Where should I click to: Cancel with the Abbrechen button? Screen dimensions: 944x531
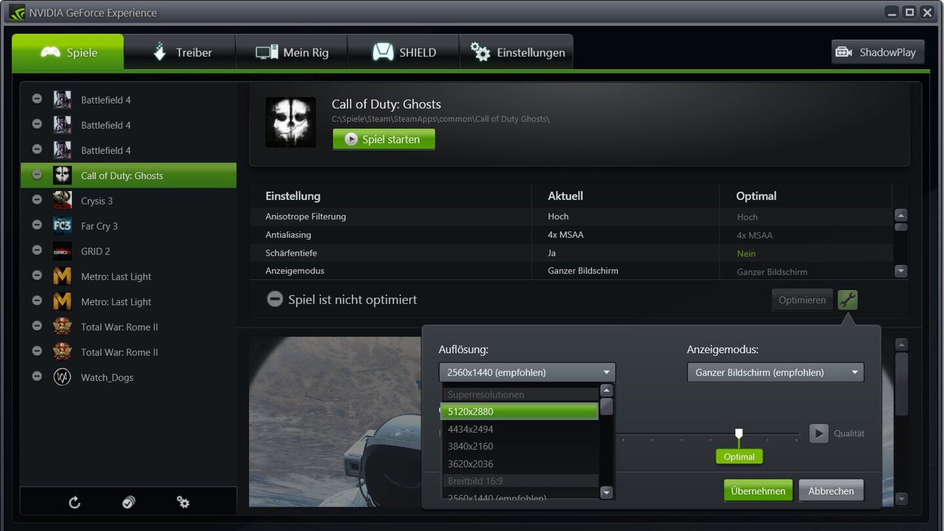831,490
